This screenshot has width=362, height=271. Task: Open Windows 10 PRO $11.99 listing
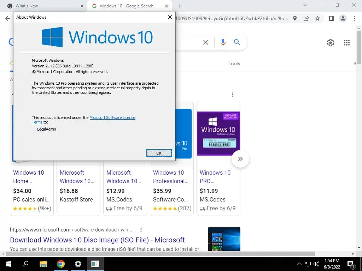click(215, 177)
